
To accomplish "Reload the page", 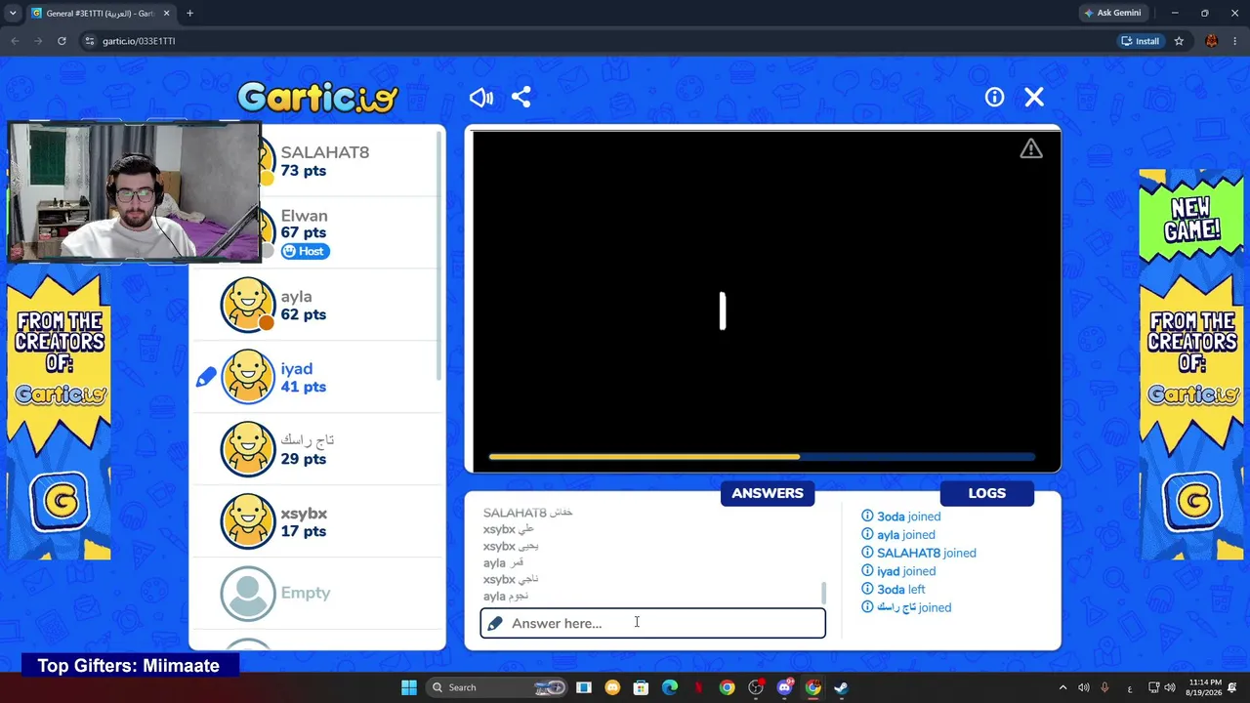I will pyautogui.click(x=62, y=41).
